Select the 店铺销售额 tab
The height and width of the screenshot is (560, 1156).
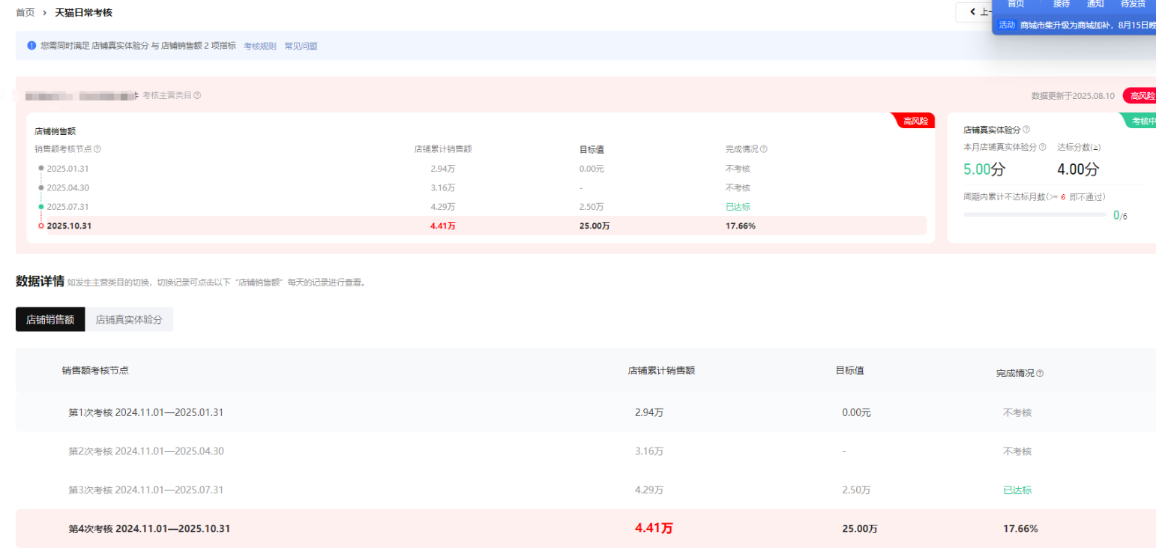tap(50, 319)
